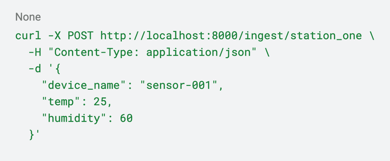Click the "POST" method keyword
The image size is (390, 161).
[80, 36]
